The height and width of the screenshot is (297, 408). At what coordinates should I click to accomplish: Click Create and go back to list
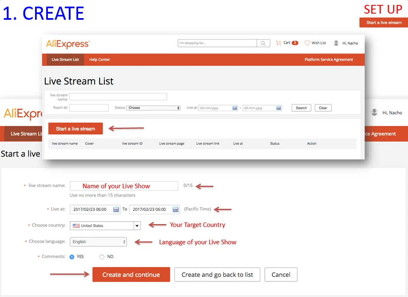coord(217,275)
